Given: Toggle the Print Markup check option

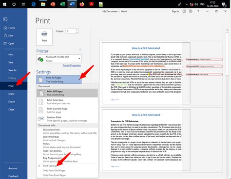Looking at the screenshot, I should (x=67, y=166).
